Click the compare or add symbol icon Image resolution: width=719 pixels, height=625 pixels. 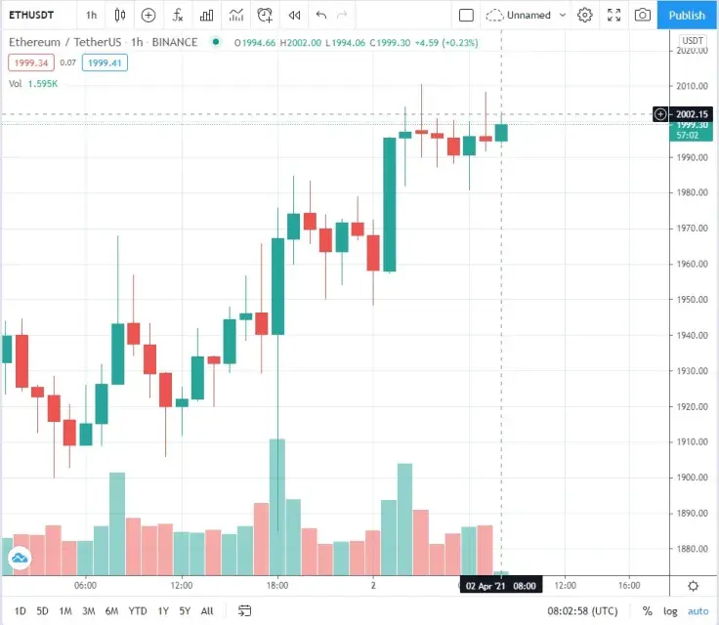point(148,15)
